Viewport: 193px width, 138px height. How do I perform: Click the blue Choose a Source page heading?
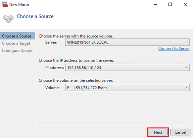point(35,16)
